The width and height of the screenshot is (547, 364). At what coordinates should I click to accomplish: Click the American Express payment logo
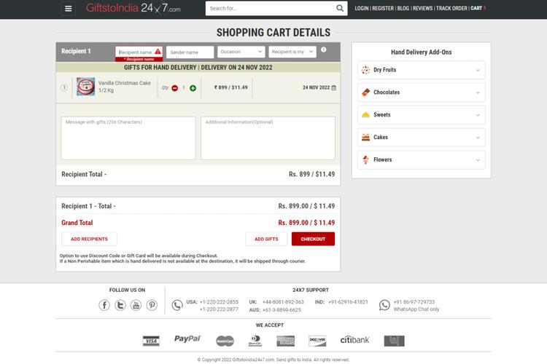(x=286, y=341)
